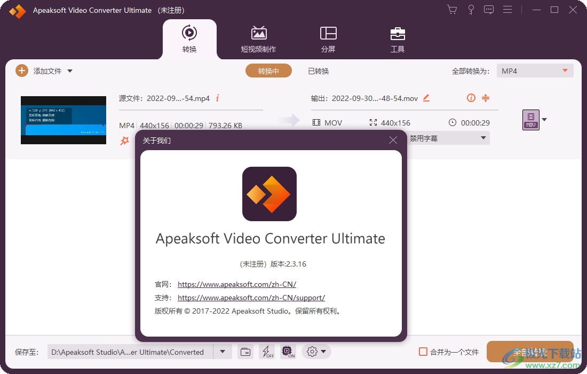587x374 pixels.
Task: Click the register key icon
Action: pyautogui.click(x=471, y=10)
